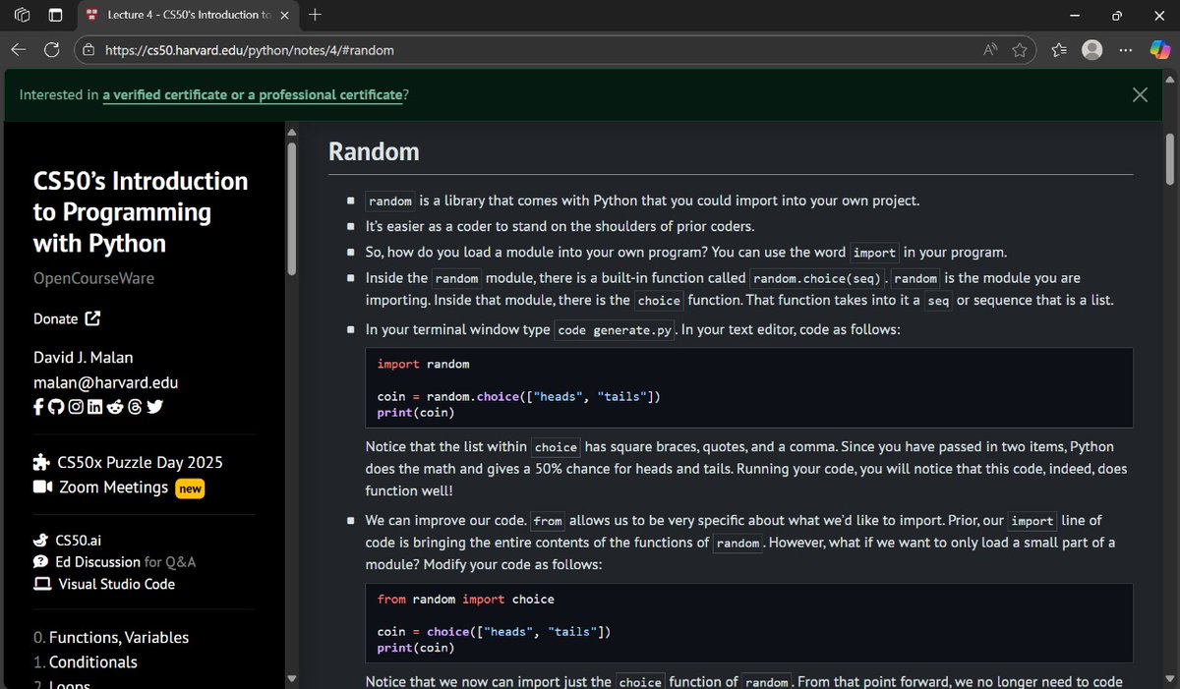This screenshot has height=689, width=1180.
Task: Click the 'random.choice(seq)' inline code
Action: pyautogui.click(x=818, y=279)
